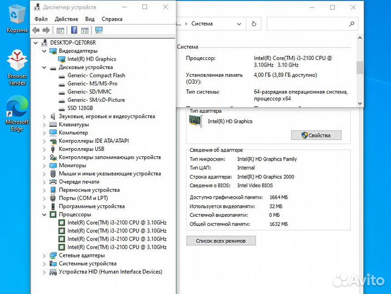Open the Help toolbar icon with question mark
Screen dimensions: 391x294
[x=74, y=30]
